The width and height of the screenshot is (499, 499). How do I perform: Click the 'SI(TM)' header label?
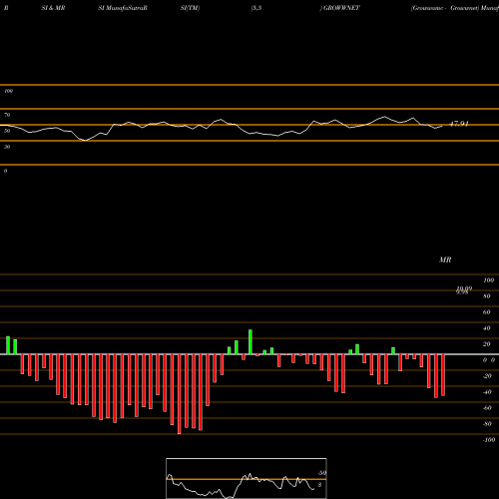click(190, 8)
